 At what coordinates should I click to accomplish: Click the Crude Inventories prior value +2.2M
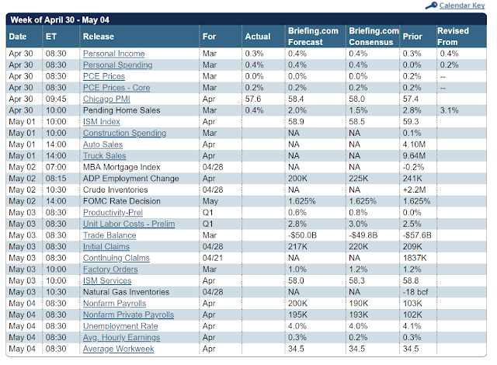point(414,189)
